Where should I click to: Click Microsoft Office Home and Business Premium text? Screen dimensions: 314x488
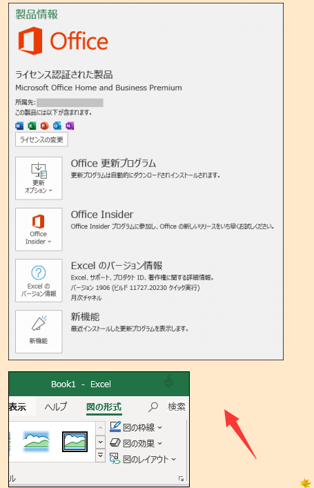99,88
